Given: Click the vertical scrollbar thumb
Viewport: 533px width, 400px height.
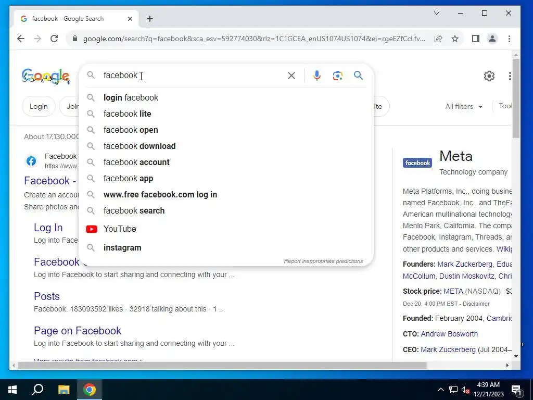Looking at the screenshot, I should click(516, 98).
